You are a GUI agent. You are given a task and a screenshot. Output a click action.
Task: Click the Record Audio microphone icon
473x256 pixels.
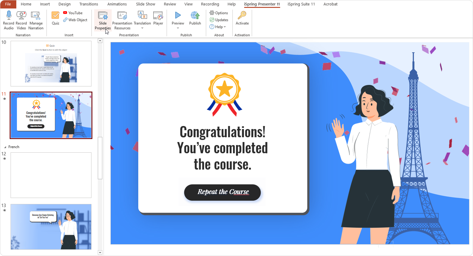[9, 15]
